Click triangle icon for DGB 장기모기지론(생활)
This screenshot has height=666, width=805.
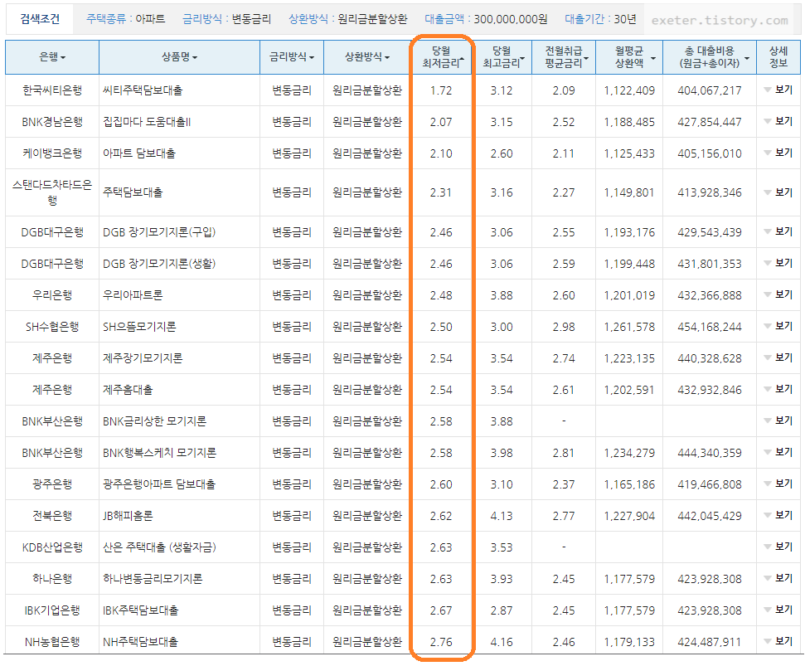click(x=768, y=264)
